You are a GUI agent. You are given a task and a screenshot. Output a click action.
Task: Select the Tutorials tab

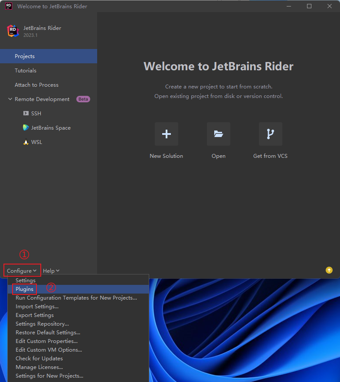[x=49, y=71]
